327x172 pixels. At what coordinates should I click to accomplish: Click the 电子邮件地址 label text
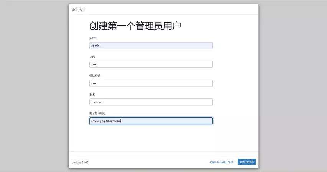pyautogui.click(x=97, y=113)
